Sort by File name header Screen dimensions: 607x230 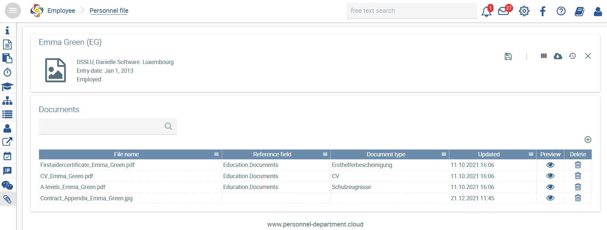click(126, 154)
